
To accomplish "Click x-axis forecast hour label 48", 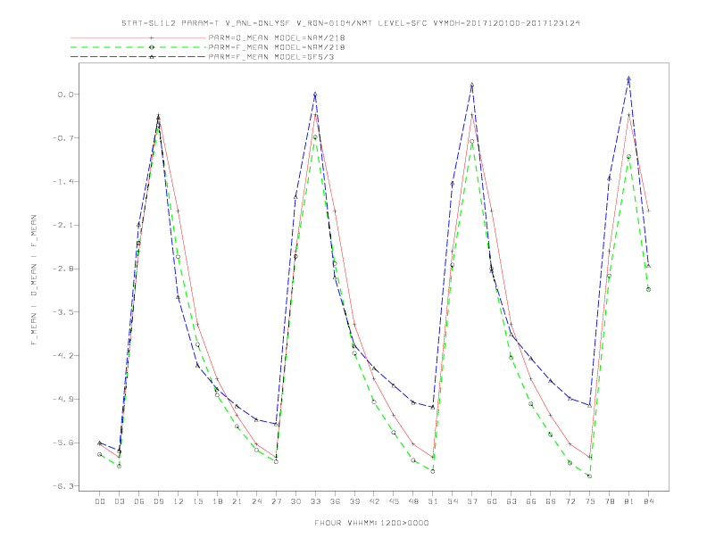I will click(413, 501).
